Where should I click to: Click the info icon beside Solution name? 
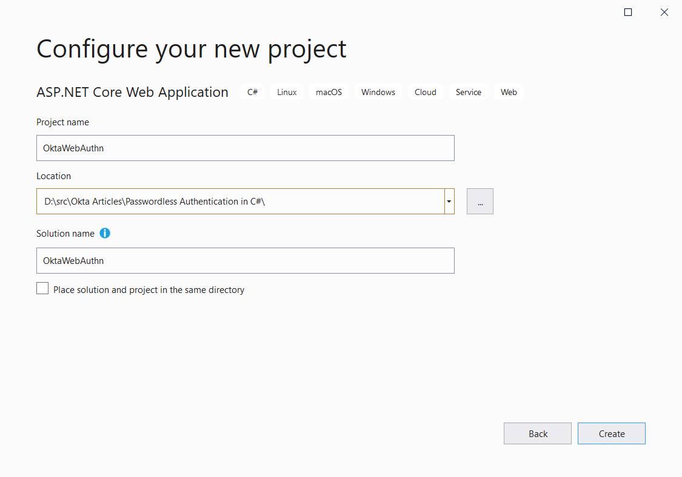tap(105, 233)
